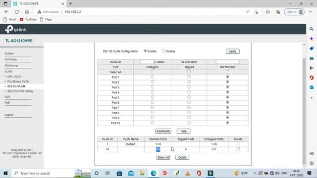Open Windows Start menu
This screenshot has width=317, height=178.
point(5,173)
